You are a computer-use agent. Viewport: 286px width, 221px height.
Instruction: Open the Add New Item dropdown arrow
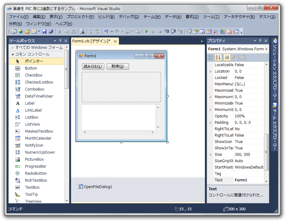[39, 31]
